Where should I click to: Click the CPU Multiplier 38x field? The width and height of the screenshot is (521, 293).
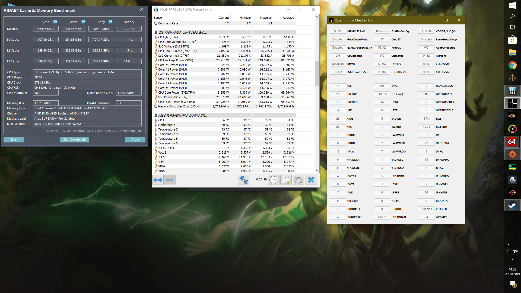(x=46, y=93)
